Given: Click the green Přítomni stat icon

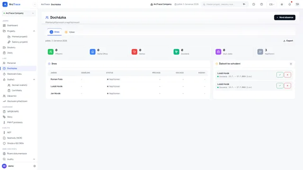Looking at the screenshot, I should pyautogui.click(x=51, y=51).
